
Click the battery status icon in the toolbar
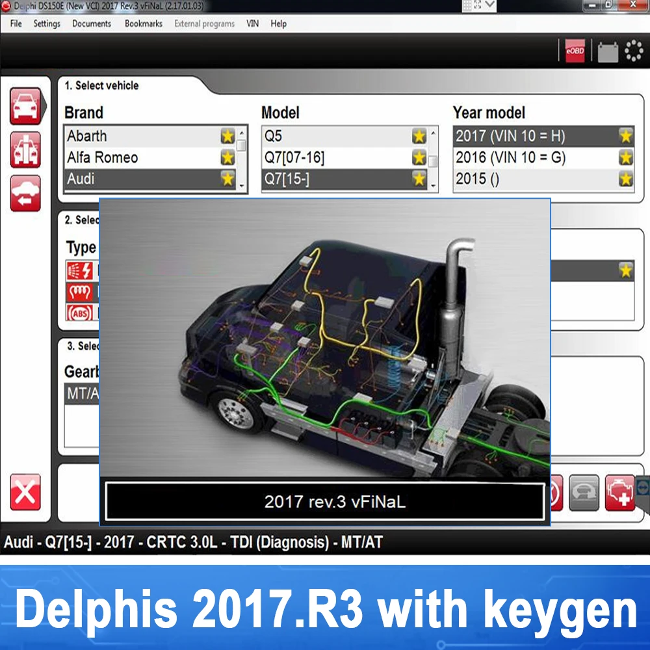(x=607, y=49)
